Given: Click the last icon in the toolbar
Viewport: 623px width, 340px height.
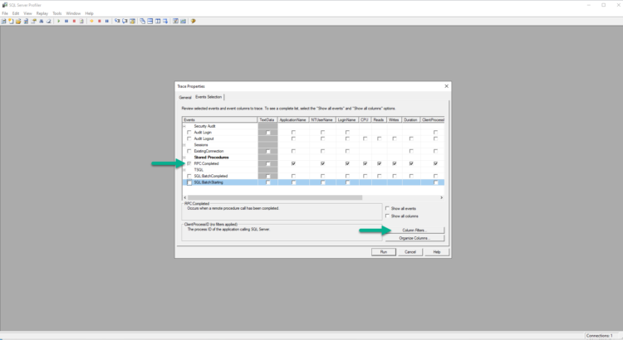Looking at the screenshot, I should point(194,21).
